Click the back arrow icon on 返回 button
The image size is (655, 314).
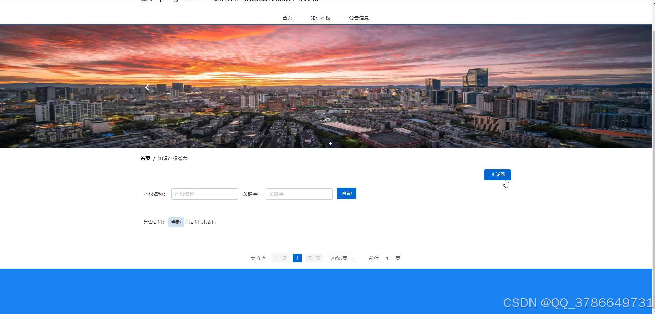[x=493, y=174]
